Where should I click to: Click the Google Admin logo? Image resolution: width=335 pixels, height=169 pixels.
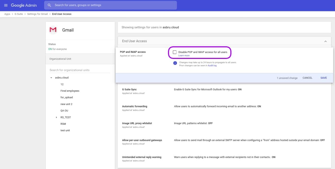(x=24, y=5)
